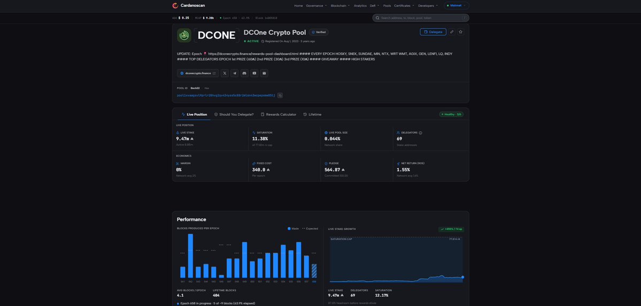Click the Live Pool Size globe icon
The image size is (641, 306).
(x=326, y=133)
